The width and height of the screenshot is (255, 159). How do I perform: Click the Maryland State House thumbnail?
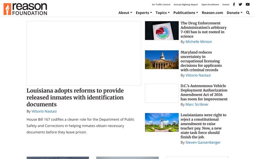(x=162, y=60)
